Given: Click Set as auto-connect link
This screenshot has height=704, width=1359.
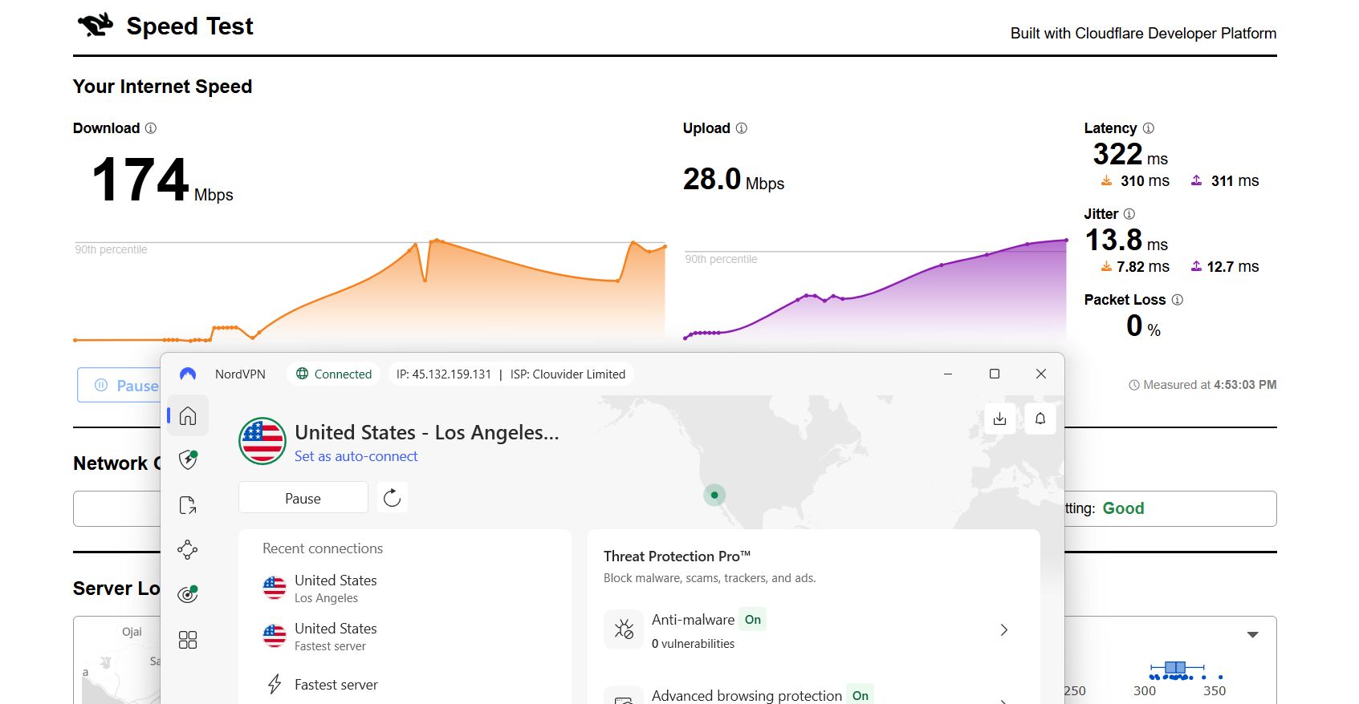Looking at the screenshot, I should click(x=356, y=456).
